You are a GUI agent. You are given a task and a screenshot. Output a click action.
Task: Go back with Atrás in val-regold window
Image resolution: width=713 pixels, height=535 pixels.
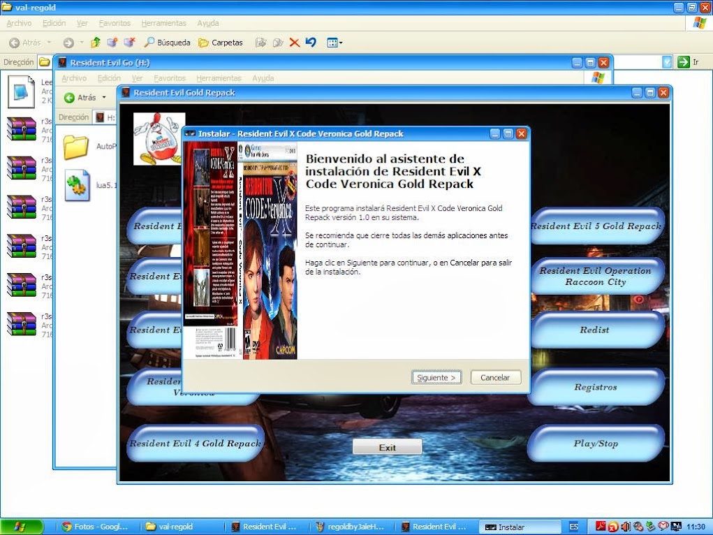point(25,43)
